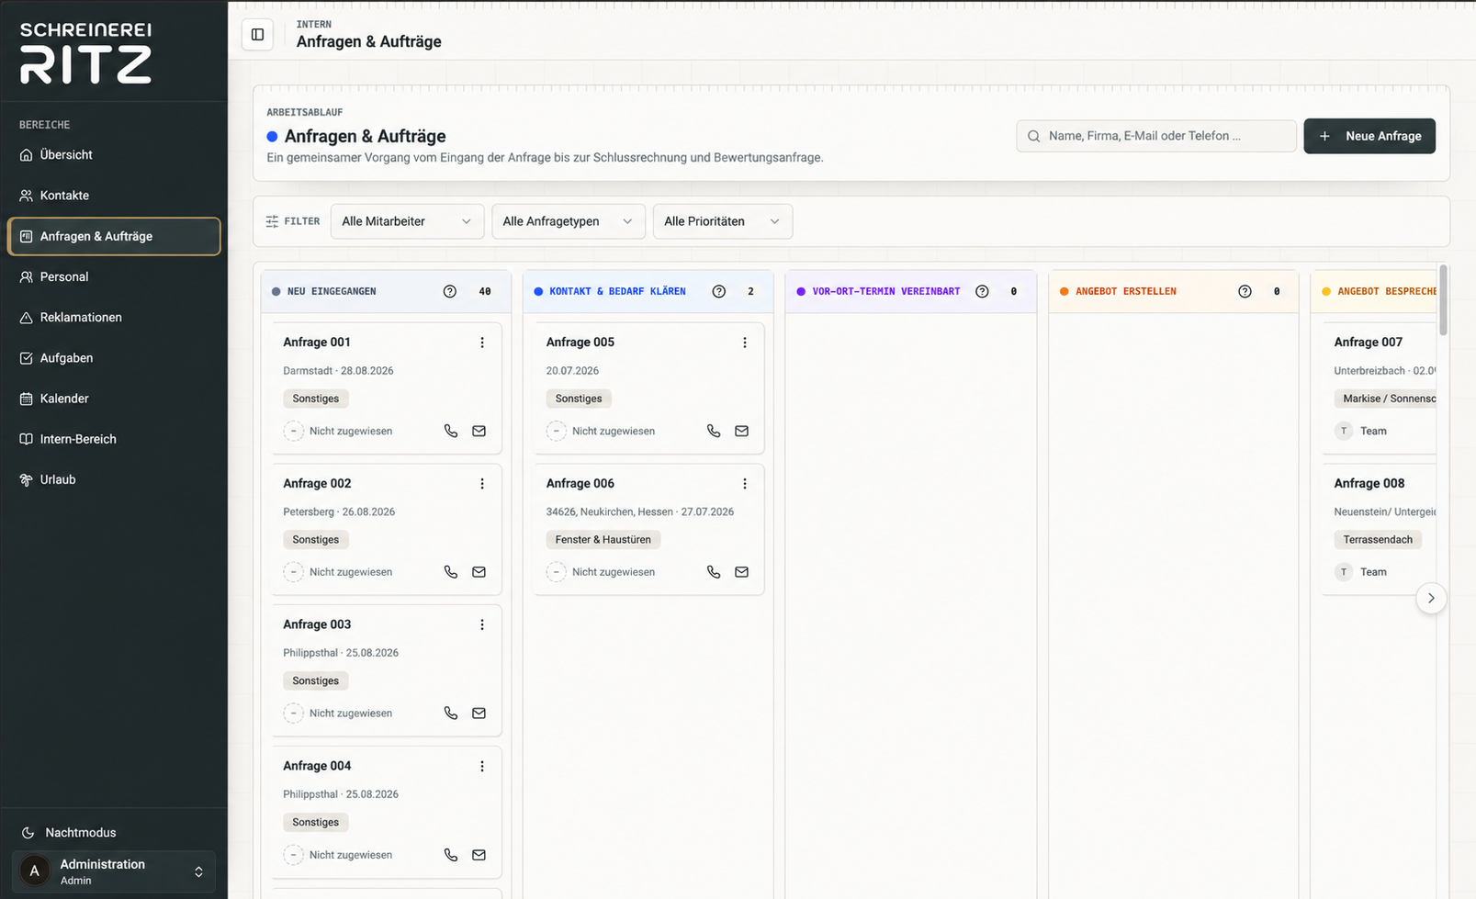Open three-dot menu on Anfrage 006
This screenshot has height=899, width=1476.
pyautogui.click(x=745, y=484)
